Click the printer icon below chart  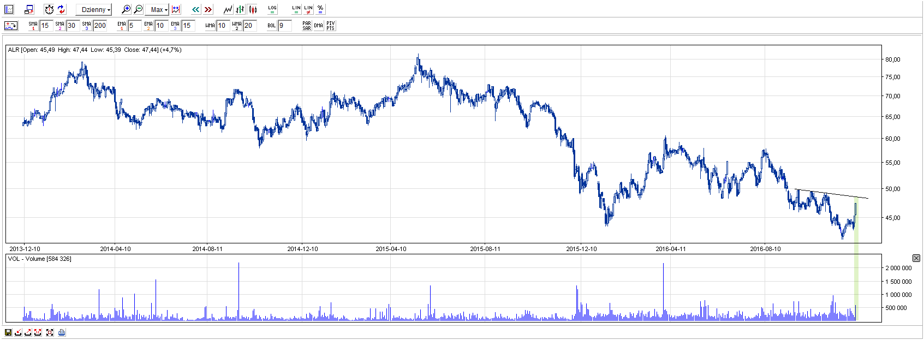pos(62,332)
